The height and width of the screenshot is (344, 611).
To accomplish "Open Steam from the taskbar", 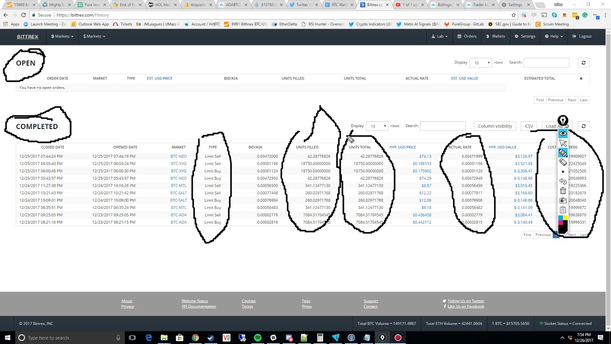I will point(211,338).
